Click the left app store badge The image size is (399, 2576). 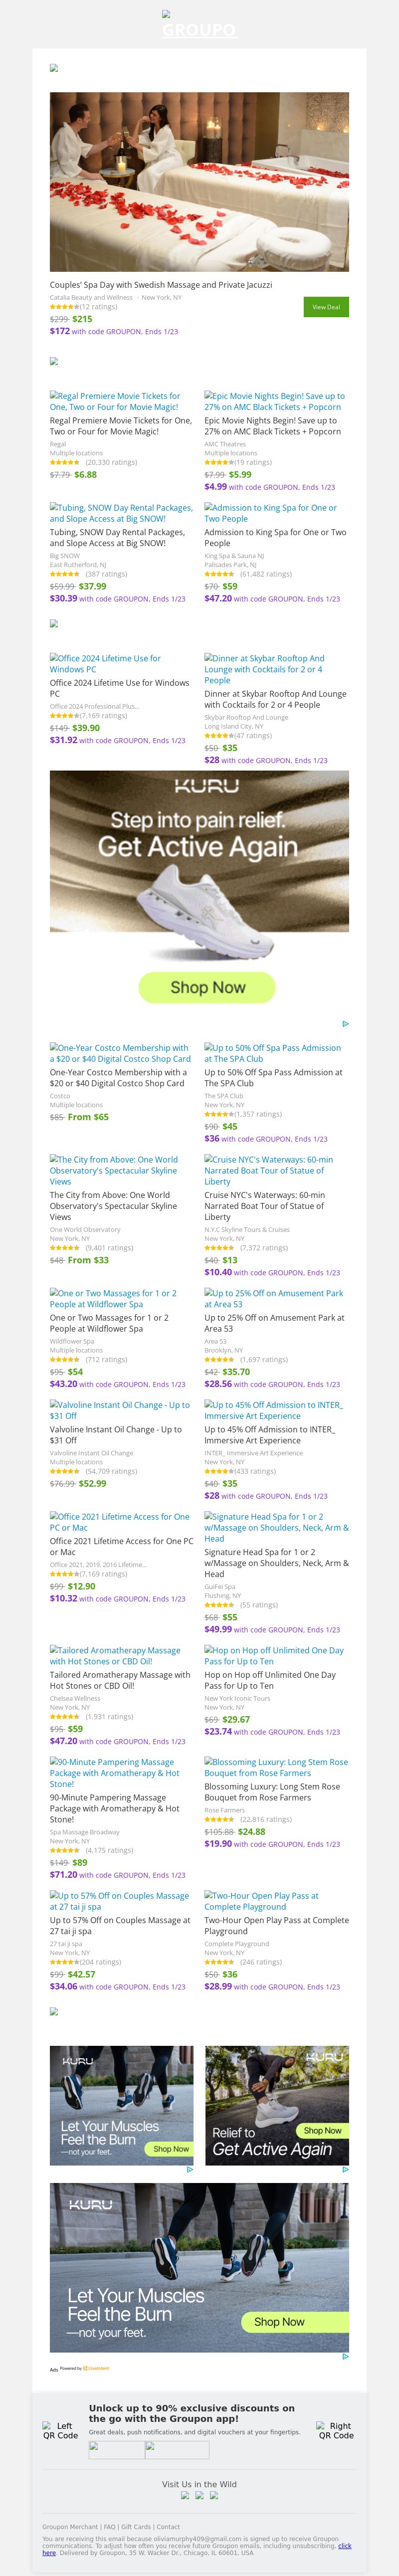click(116, 2449)
